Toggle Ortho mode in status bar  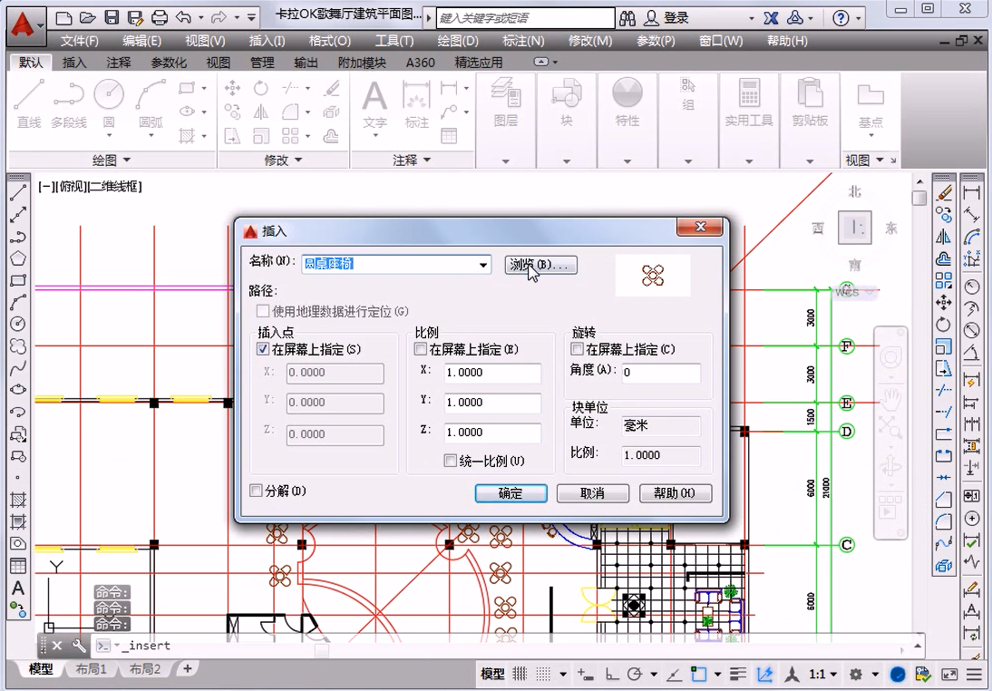coord(612,674)
